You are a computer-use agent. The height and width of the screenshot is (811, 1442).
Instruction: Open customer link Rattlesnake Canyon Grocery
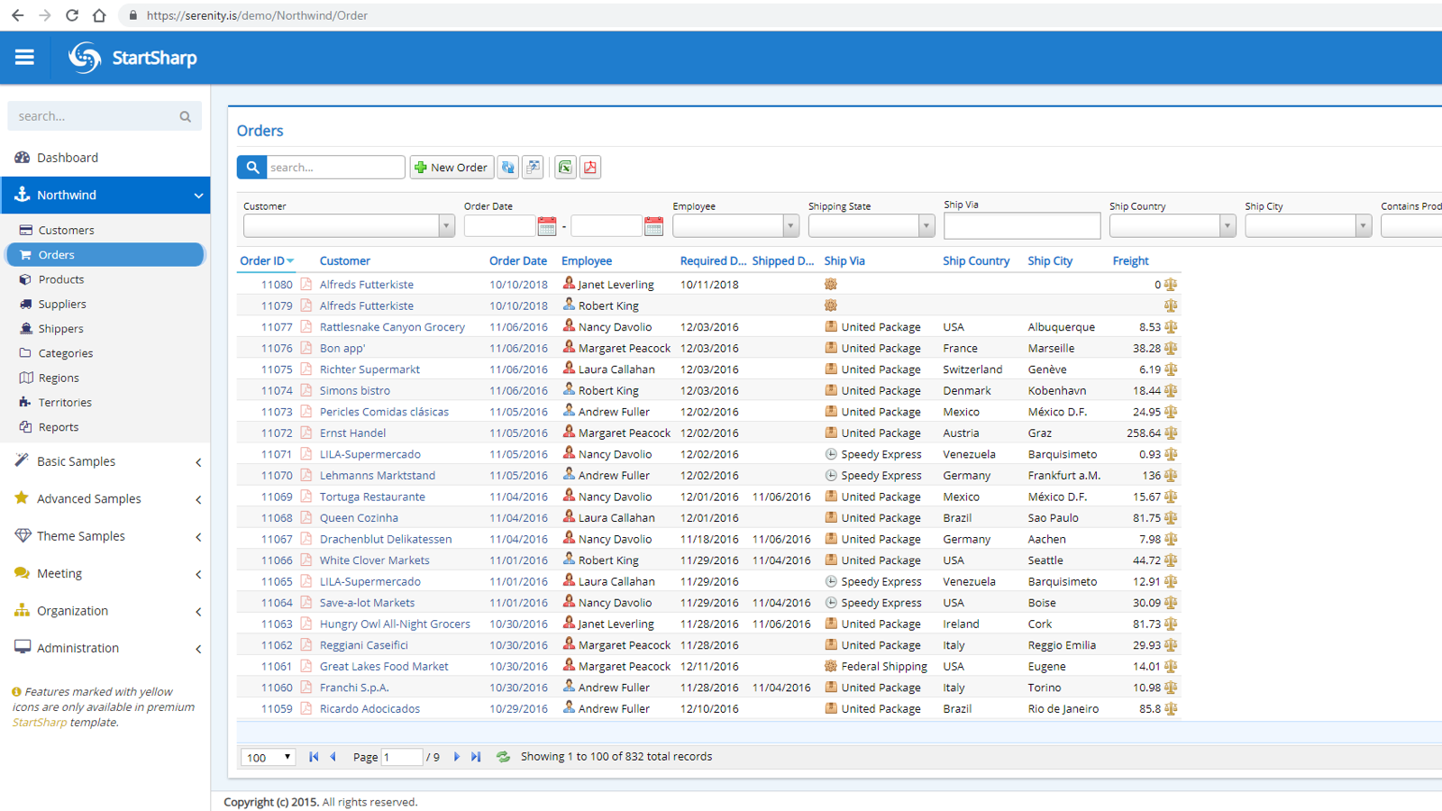click(392, 327)
